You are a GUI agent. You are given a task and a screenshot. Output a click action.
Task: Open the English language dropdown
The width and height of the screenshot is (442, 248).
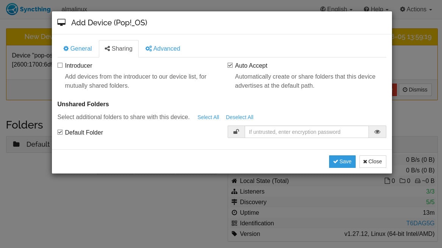click(336, 9)
